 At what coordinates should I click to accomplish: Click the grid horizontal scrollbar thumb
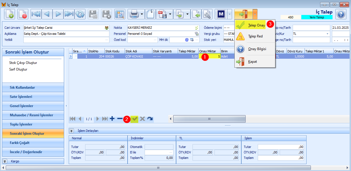[209, 119]
